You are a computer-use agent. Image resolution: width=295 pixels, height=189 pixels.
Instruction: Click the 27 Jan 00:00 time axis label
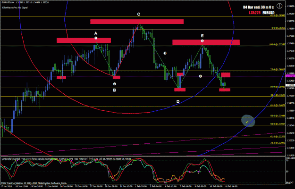click(x=97, y=186)
